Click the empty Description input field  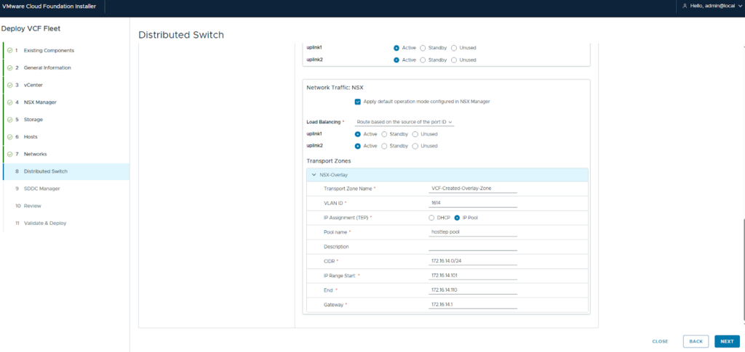tap(473, 246)
